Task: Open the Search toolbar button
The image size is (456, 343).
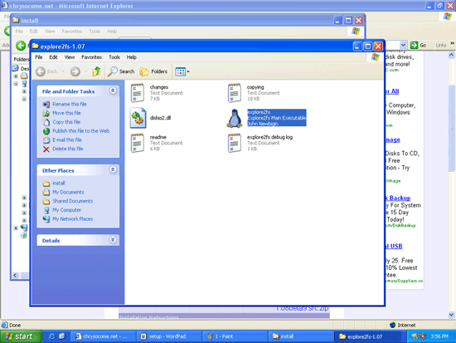Action: [121, 71]
